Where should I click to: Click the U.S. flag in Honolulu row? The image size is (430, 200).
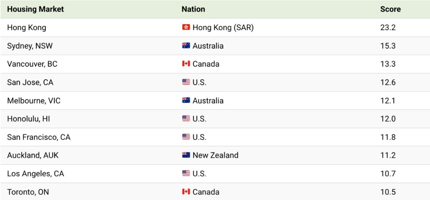[x=186, y=119]
